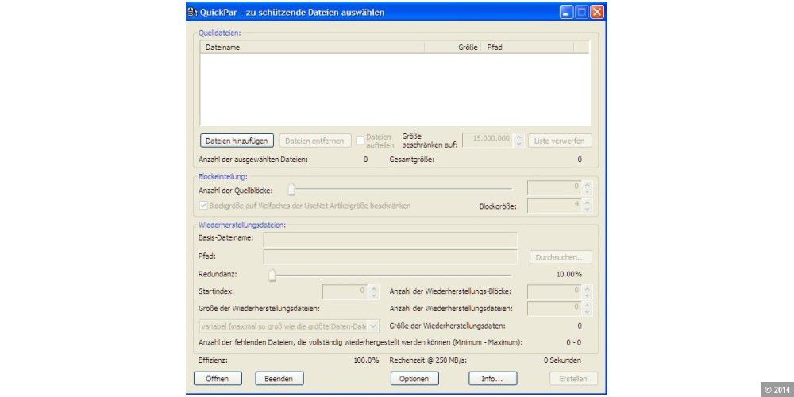Click 'Optionen' button
794x397 pixels.
pyautogui.click(x=414, y=378)
